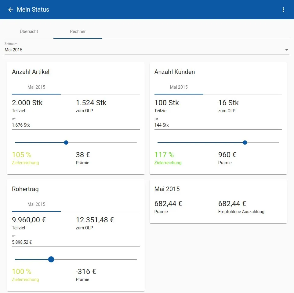
Task: Switch to the Übersicht tab
Action: 29,32
